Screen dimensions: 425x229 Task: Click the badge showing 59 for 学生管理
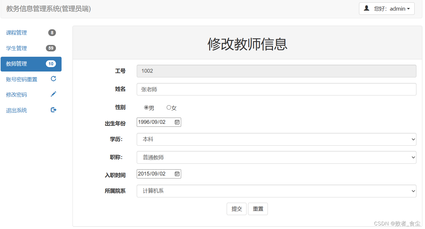tap(51, 48)
